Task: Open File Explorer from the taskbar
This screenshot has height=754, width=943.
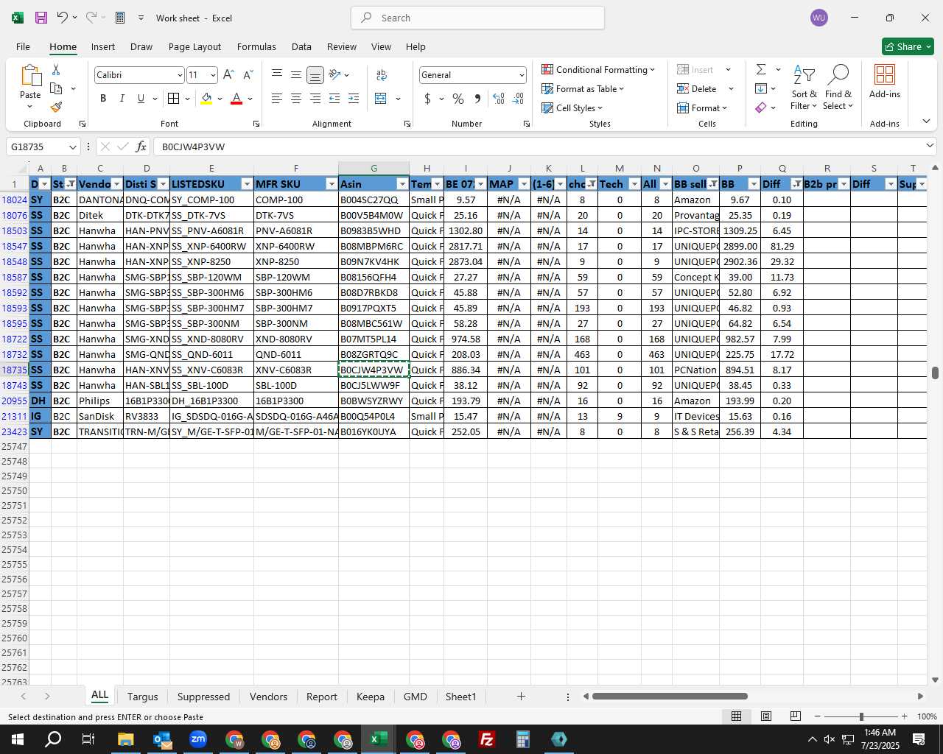Action: click(125, 739)
